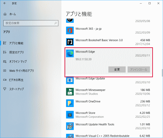Select the Microsoft OneDrive entry

pyautogui.click(x=108, y=103)
